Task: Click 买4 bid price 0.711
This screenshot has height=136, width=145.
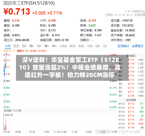Action: [131, 92]
